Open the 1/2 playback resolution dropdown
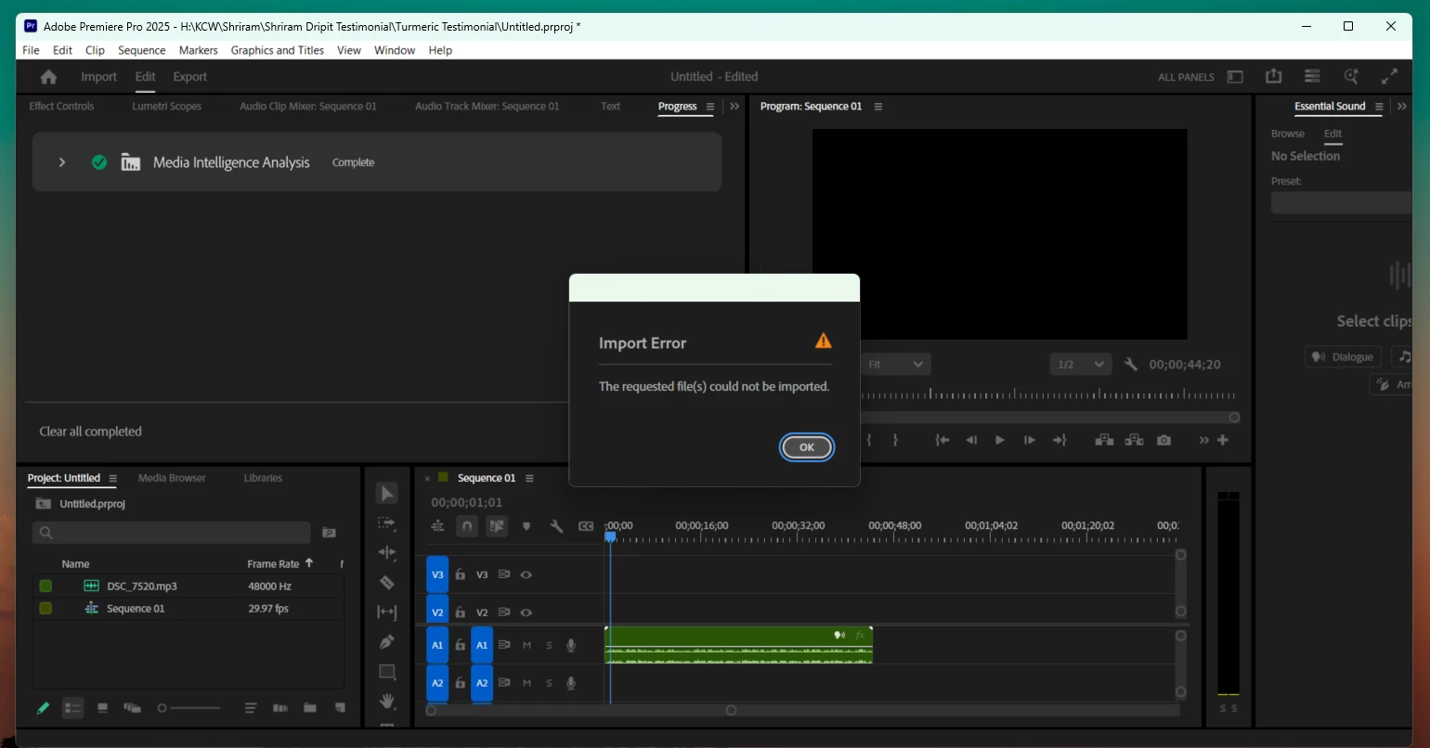The height and width of the screenshot is (748, 1430). (1080, 365)
